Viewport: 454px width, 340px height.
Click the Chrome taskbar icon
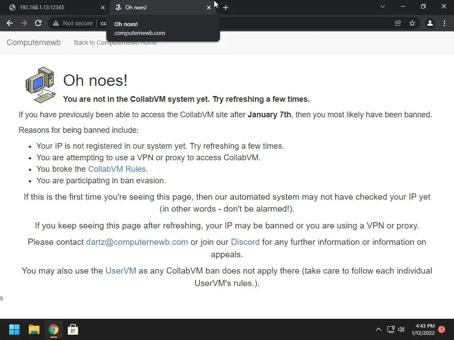(54, 329)
